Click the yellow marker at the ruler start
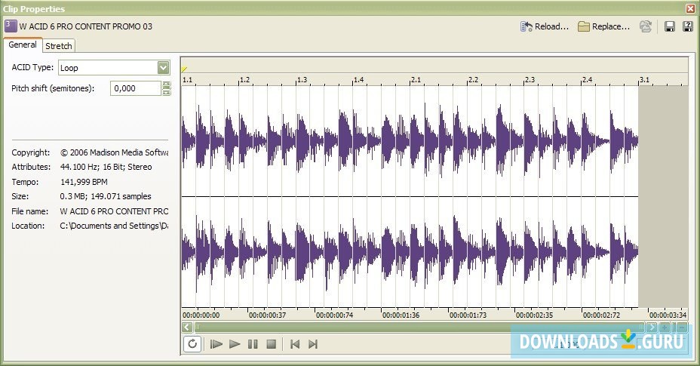Image resolution: width=700 pixels, height=366 pixels. click(184, 69)
